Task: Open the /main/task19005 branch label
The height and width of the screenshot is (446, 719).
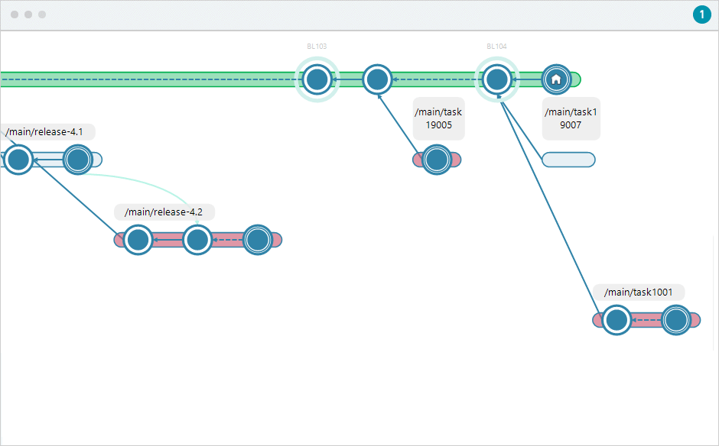Action: click(x=438, y=118)
